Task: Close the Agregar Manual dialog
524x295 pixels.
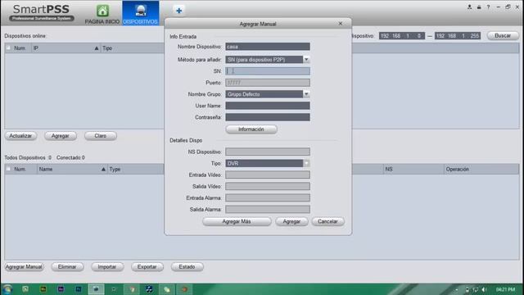Action: pyautogui.click(x=341, y=24)
